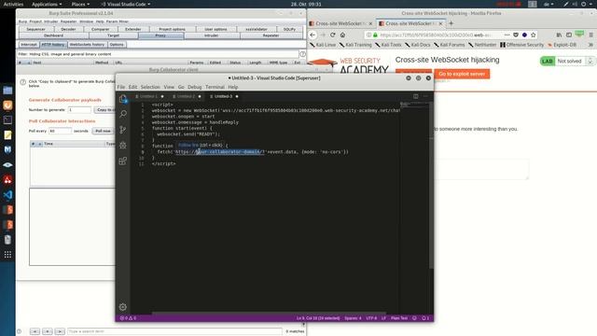Click the notifications bell in VS Code status bar
Viewport: 597px width, 336px height.
pos(425,318)
